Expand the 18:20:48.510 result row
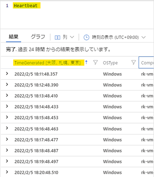 tap(7, 172)
